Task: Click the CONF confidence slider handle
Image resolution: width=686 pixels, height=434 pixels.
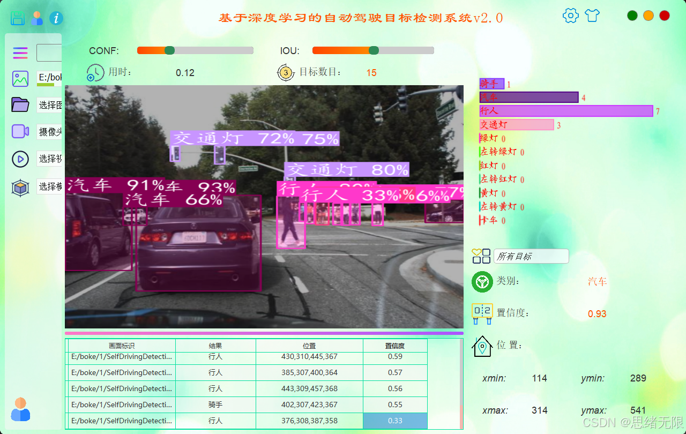Action: click(169, 50)
